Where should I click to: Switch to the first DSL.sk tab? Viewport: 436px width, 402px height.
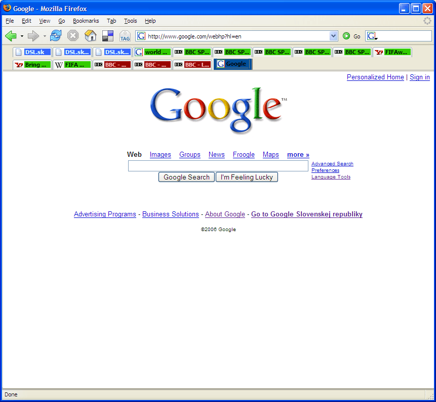(32, 52)
